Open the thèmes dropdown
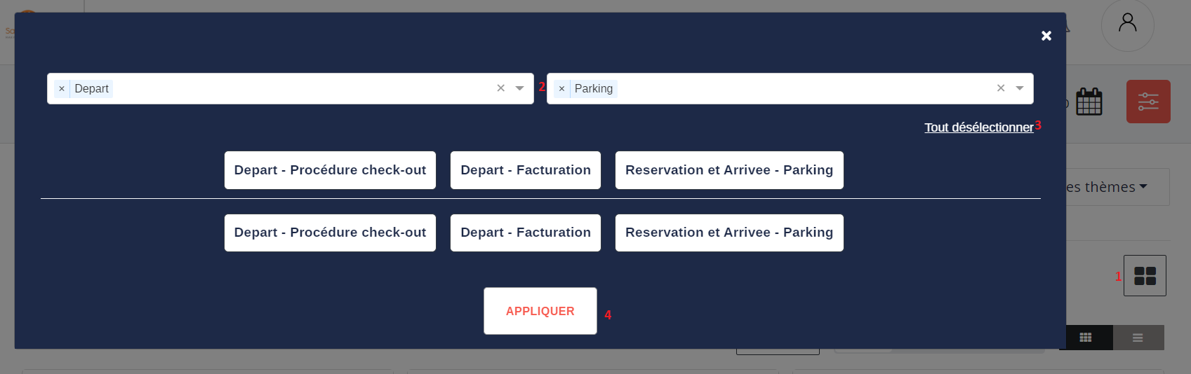 tap(1116, 187)
